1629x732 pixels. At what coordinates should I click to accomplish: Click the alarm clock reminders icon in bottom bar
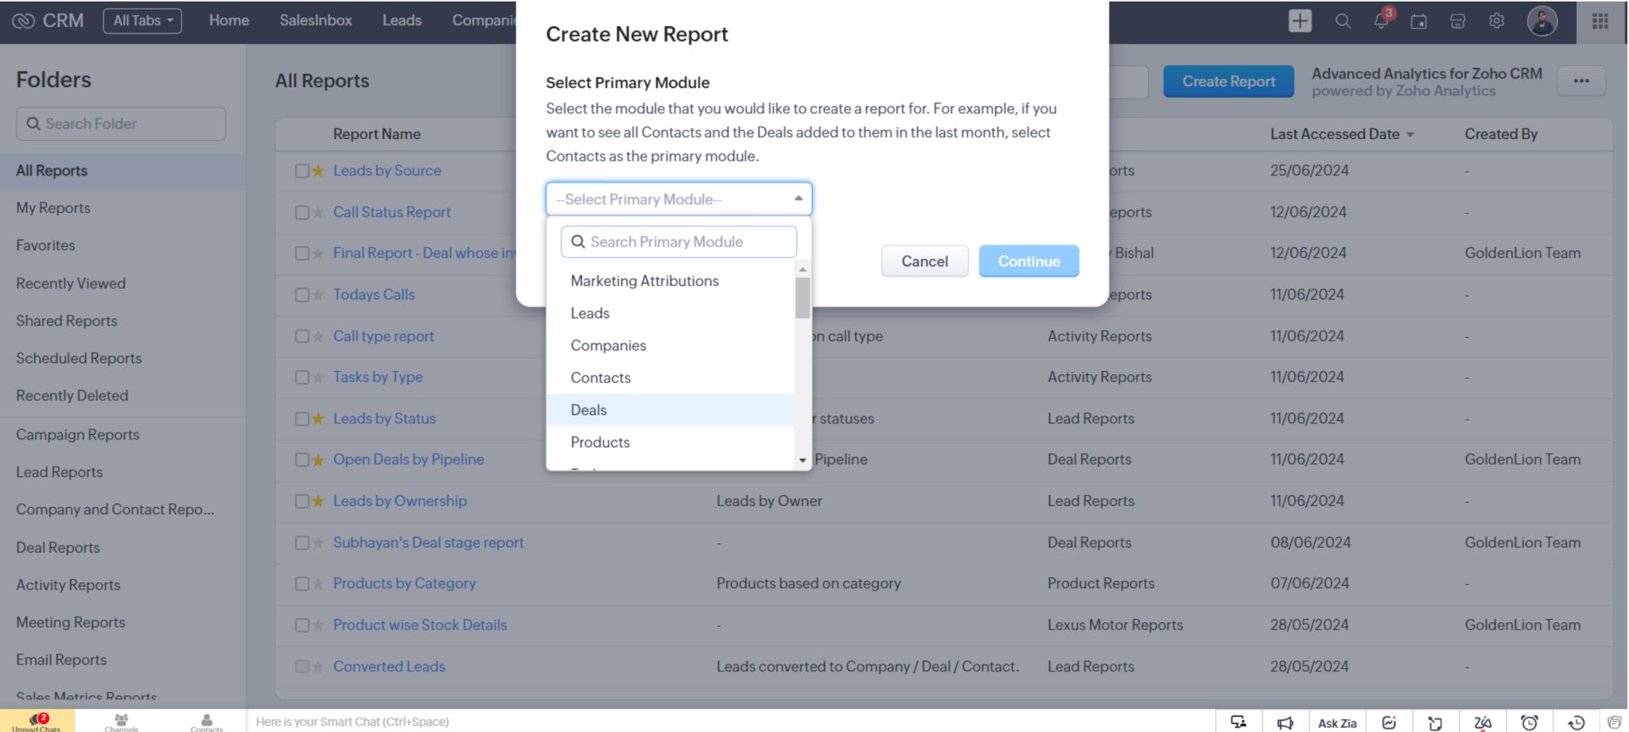(1527, 722)
